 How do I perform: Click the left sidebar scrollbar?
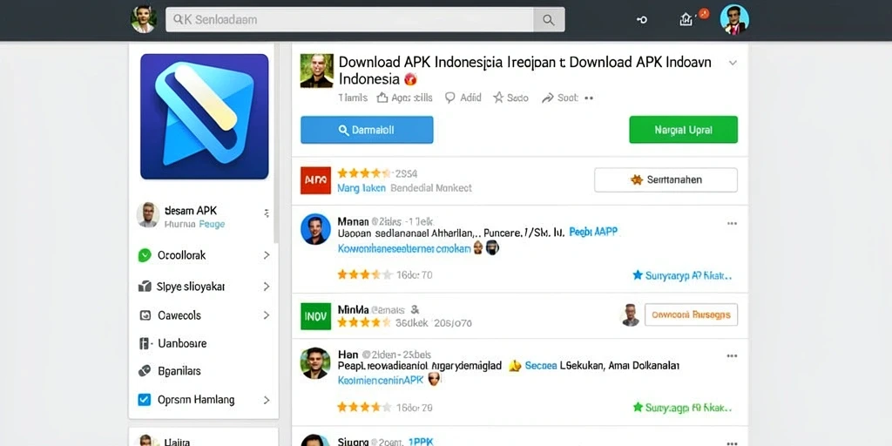point(276,142)
